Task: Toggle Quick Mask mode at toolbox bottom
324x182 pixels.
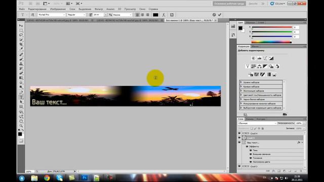Action: point(21,141)
